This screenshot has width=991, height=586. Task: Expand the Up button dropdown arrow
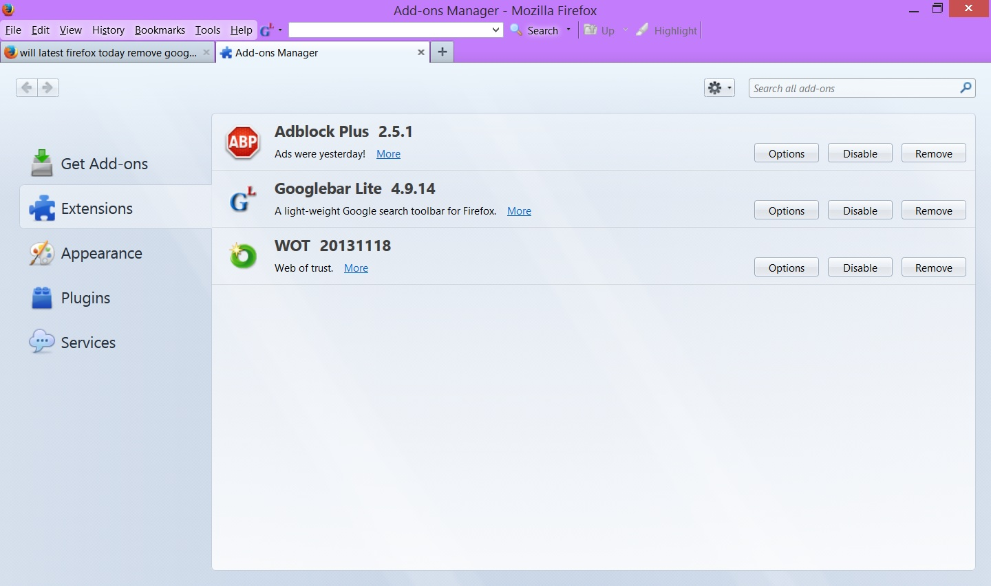coord(625,30)
